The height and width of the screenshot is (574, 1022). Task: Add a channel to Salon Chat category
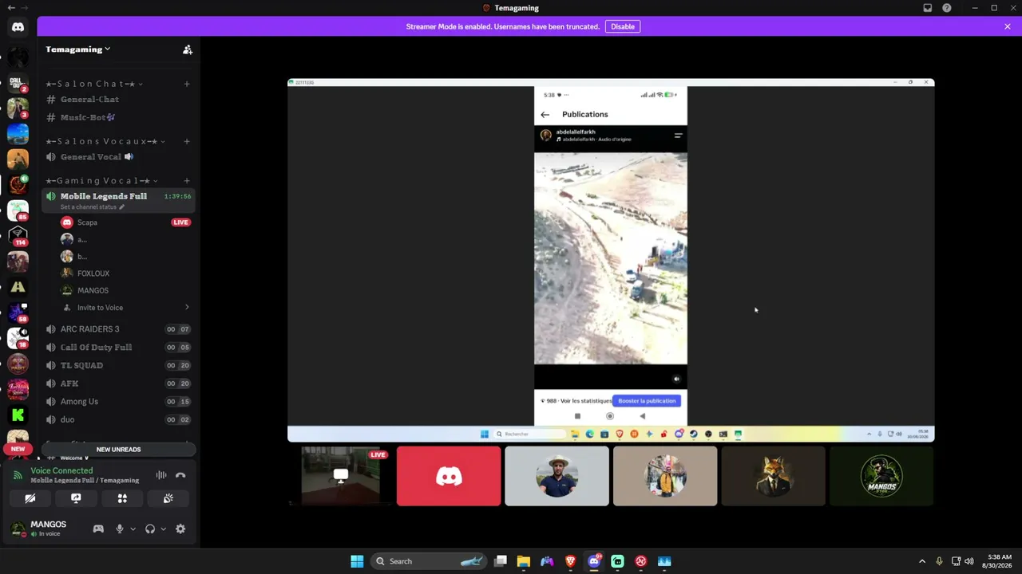point(187,84)
